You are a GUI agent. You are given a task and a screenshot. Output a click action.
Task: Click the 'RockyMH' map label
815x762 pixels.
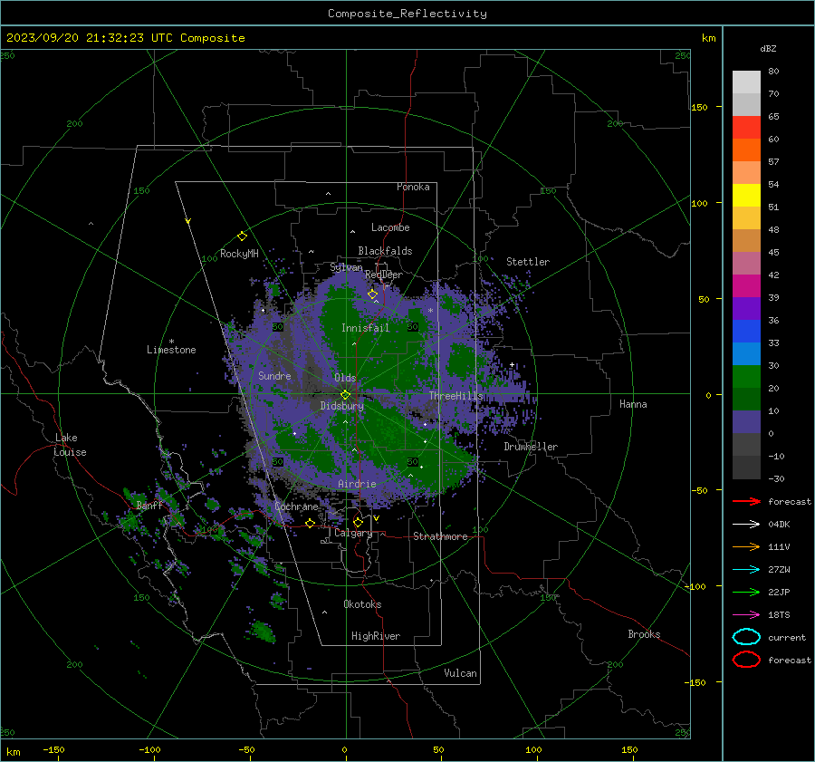coord(239,254)
